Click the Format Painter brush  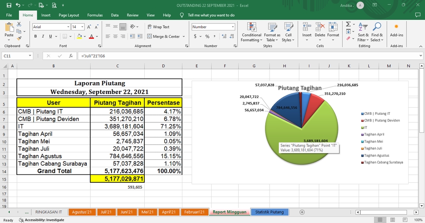19,38
